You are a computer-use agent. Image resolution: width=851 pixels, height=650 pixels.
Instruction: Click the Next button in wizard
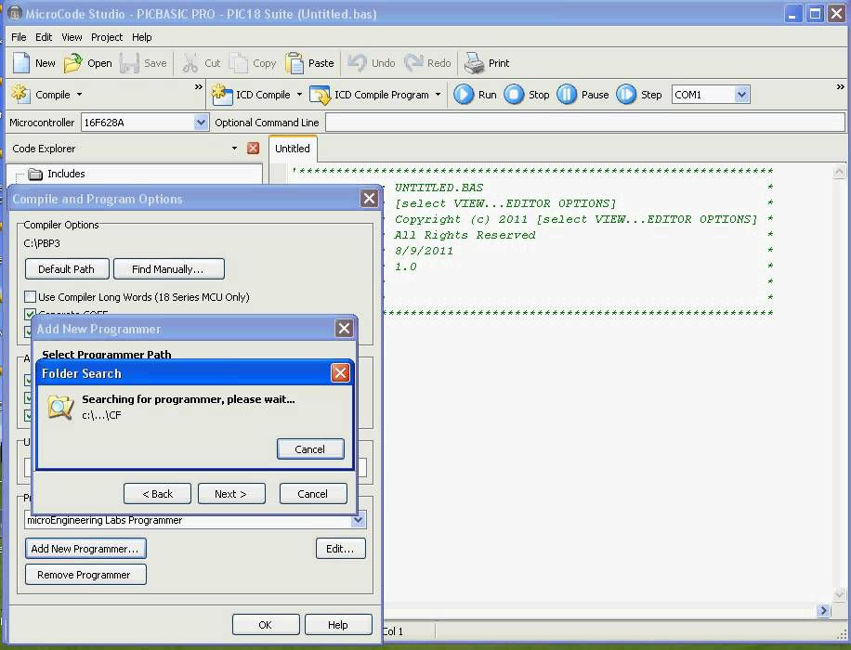click(231, 494)
